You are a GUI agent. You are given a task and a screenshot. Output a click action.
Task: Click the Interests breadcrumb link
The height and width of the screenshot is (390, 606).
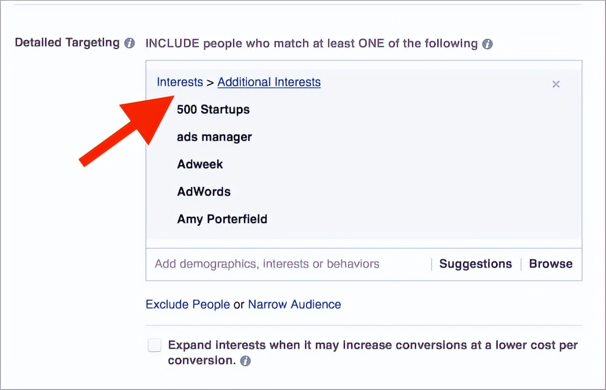179,82
